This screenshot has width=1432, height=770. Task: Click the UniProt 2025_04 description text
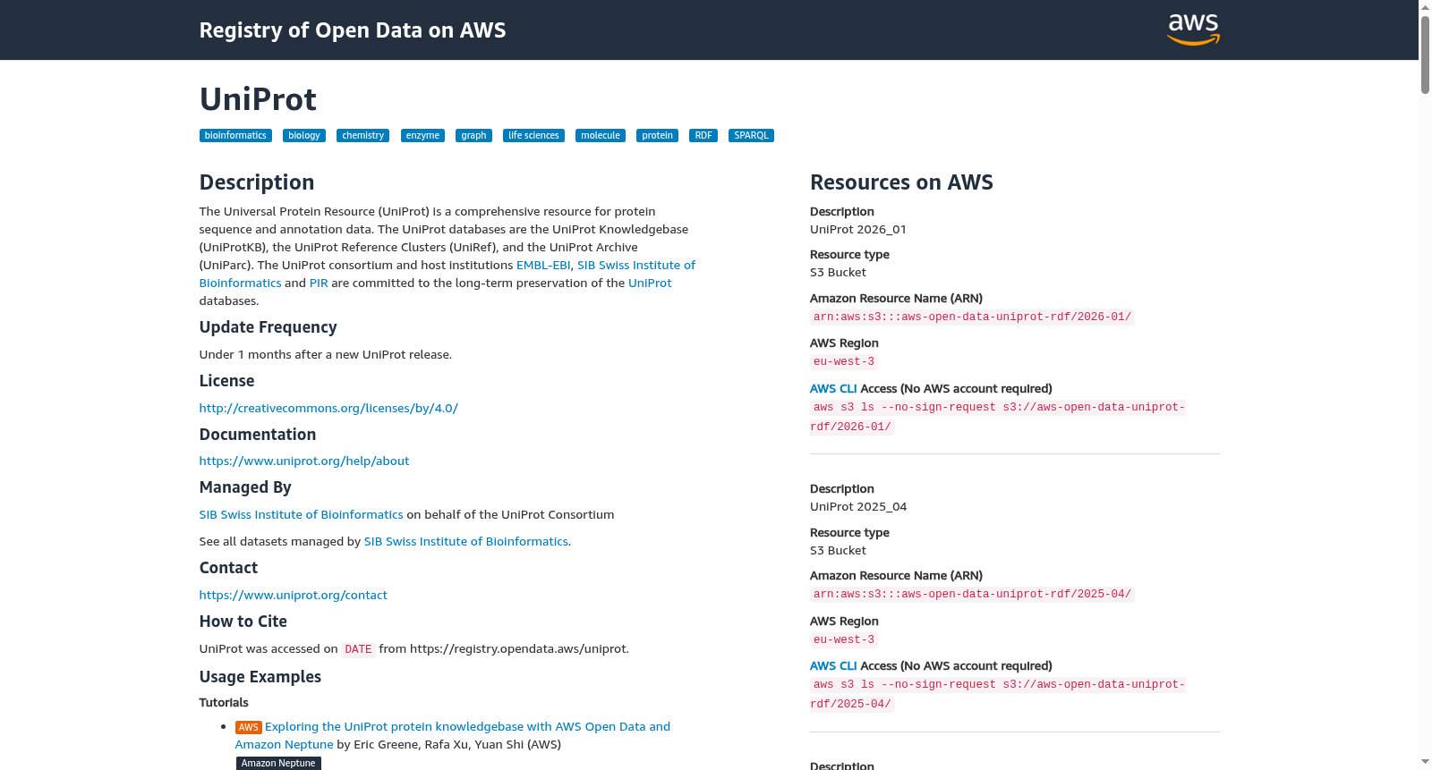click(x=858, y=507)
